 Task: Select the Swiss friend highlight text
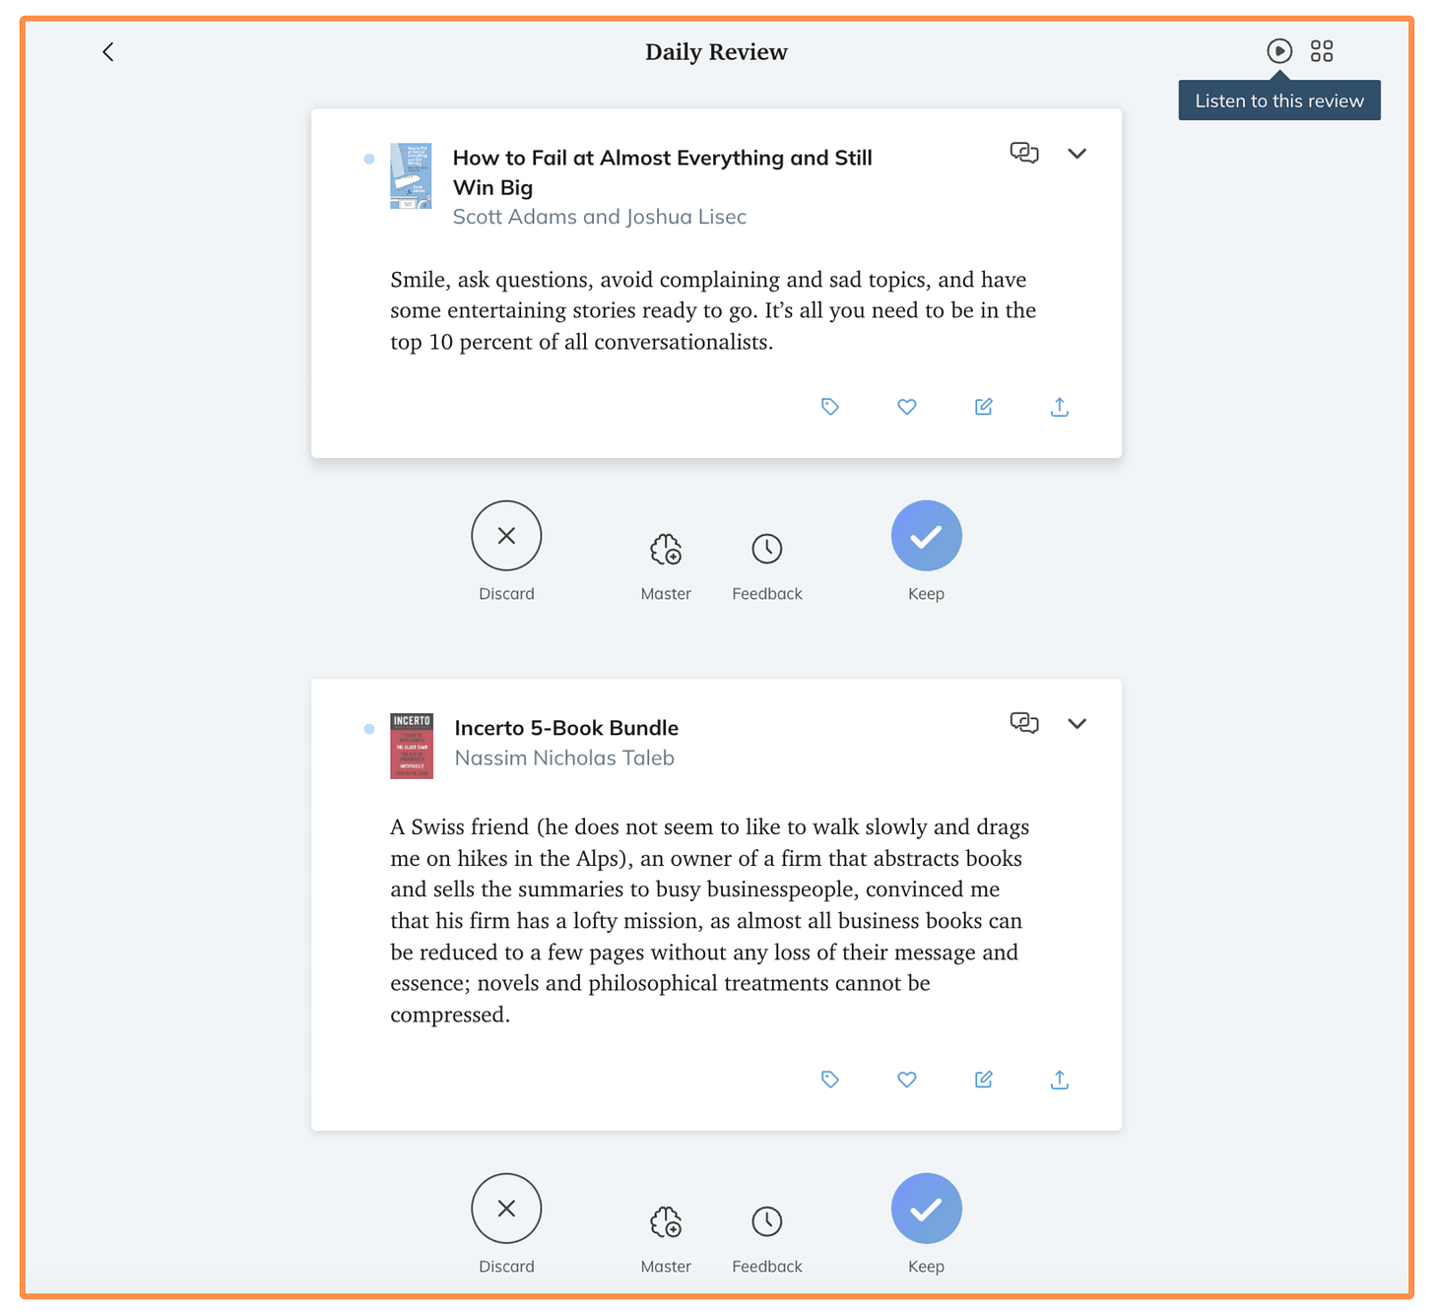pos(709,920)
